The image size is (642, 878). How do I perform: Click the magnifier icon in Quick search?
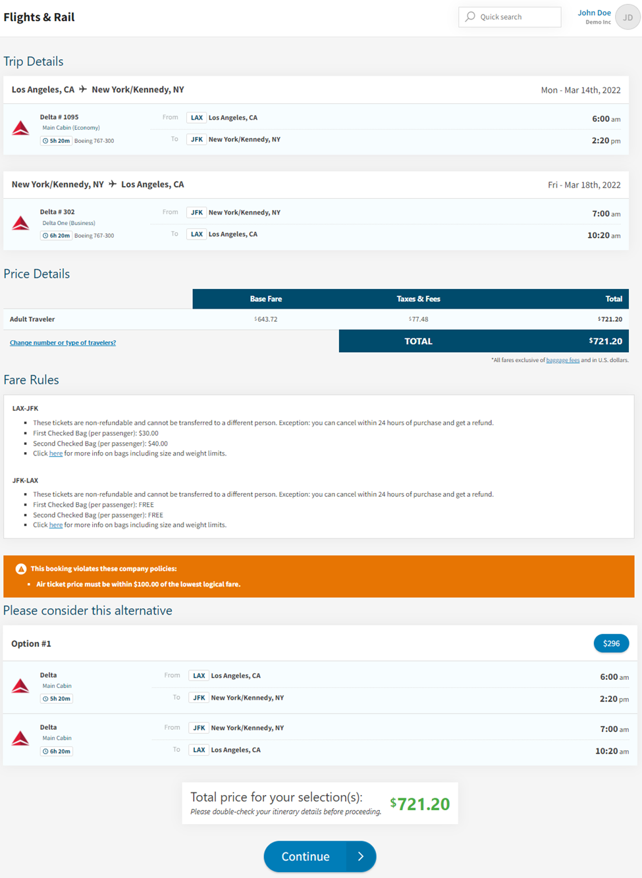(470, 16)
